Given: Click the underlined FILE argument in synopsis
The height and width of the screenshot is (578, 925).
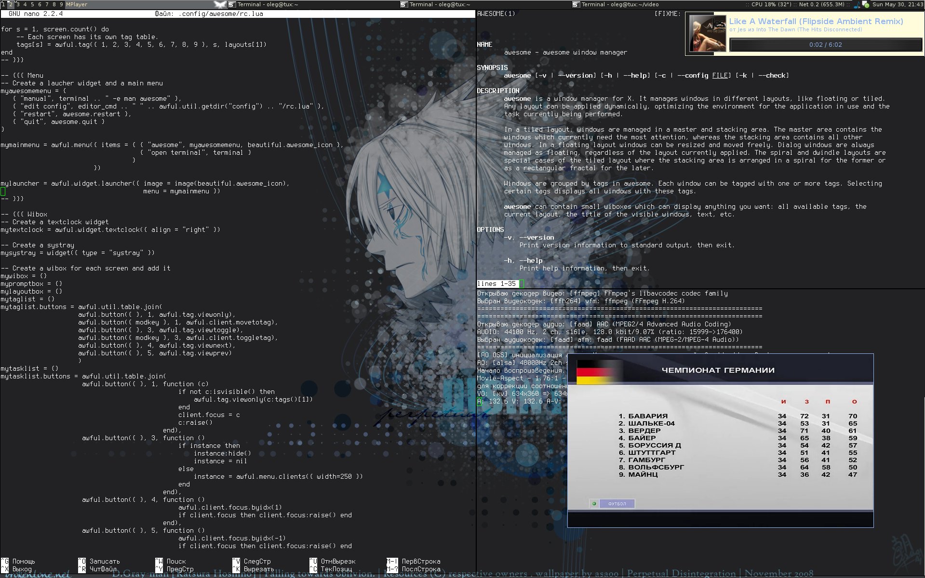Looking at the screenshot, I should pos(720,75).
